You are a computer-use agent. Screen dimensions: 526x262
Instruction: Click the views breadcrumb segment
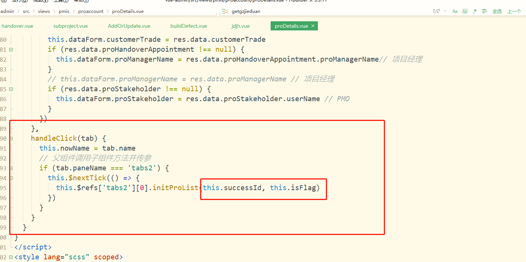(x=44, y=11)
